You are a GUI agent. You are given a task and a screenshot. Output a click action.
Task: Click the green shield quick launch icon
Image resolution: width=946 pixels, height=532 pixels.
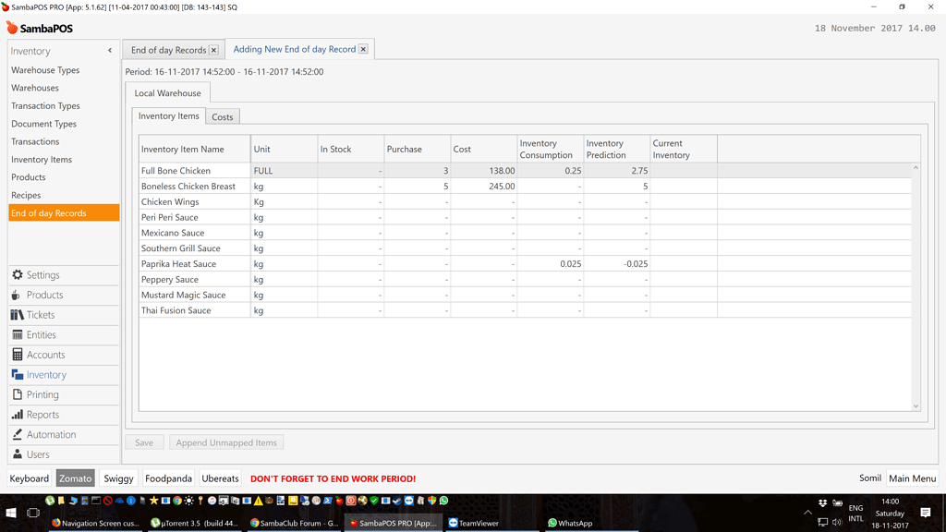point(374,501)
